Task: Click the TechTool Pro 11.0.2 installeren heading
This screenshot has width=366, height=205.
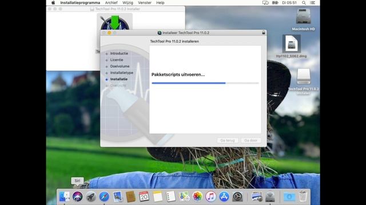Action: click(x=174, y=42)
